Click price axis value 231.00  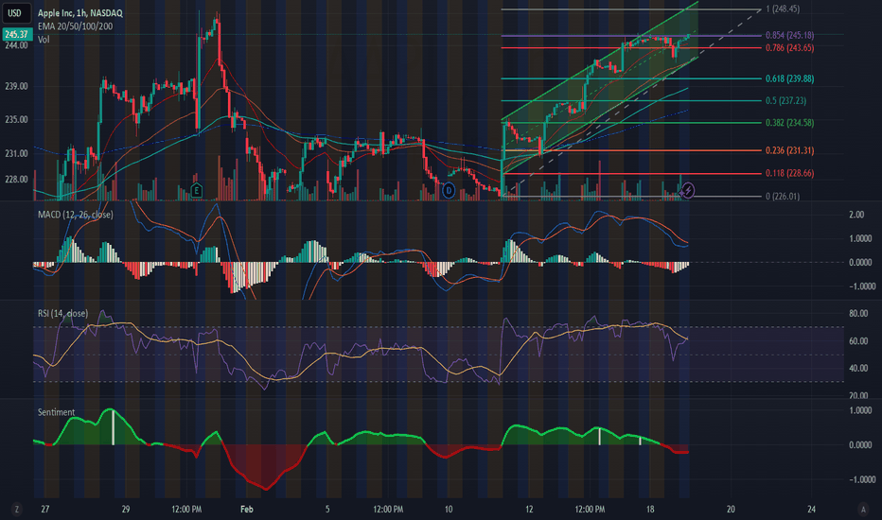[x=16, y=153]
